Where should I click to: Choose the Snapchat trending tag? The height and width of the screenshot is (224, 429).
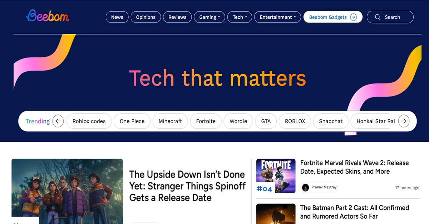(331, 121)
